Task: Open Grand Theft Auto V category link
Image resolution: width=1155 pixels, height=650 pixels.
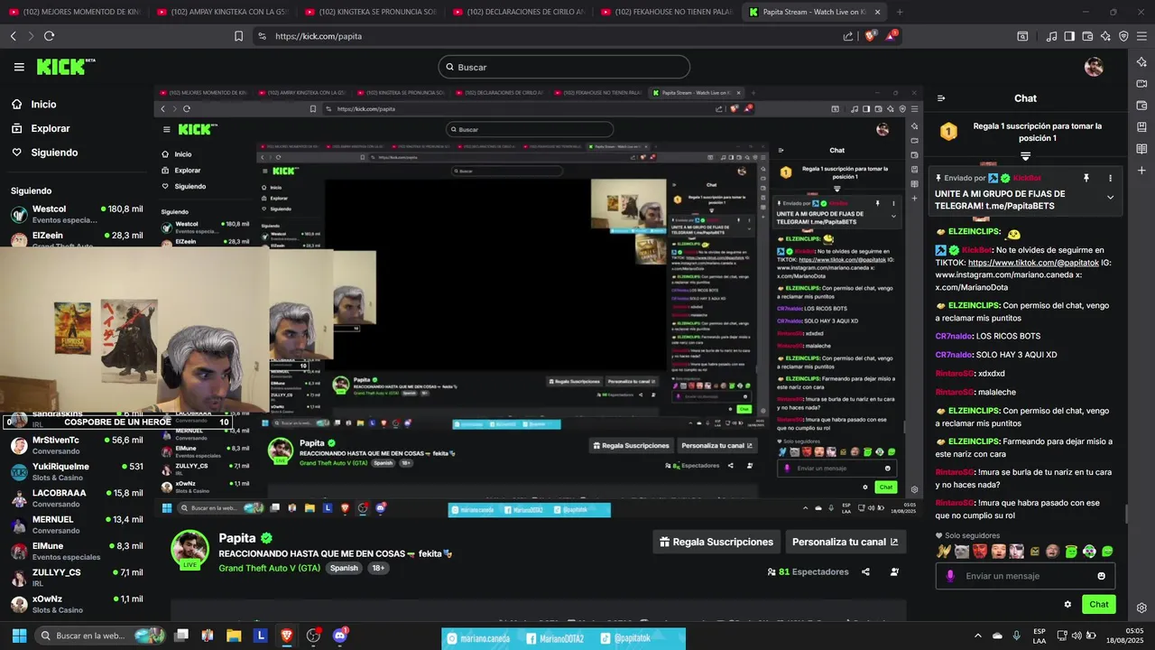Action: 269,568
